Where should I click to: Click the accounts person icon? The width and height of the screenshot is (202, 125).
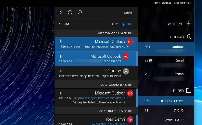(x=189, y=37)
